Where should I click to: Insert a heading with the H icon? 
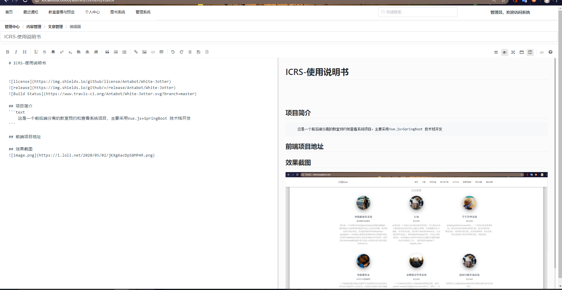tap(25, 52)
